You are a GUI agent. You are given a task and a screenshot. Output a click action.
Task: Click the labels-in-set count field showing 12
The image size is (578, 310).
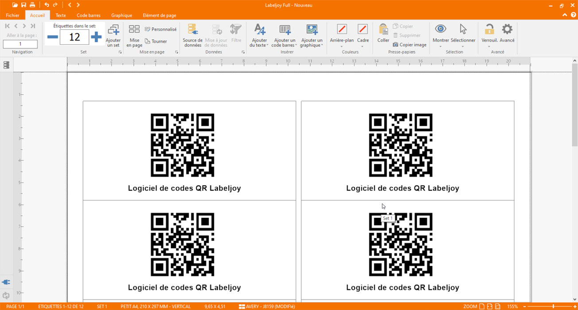74,37
